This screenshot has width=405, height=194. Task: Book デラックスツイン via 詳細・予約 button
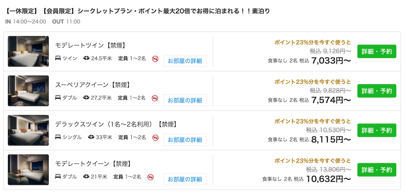click(377, 130)
